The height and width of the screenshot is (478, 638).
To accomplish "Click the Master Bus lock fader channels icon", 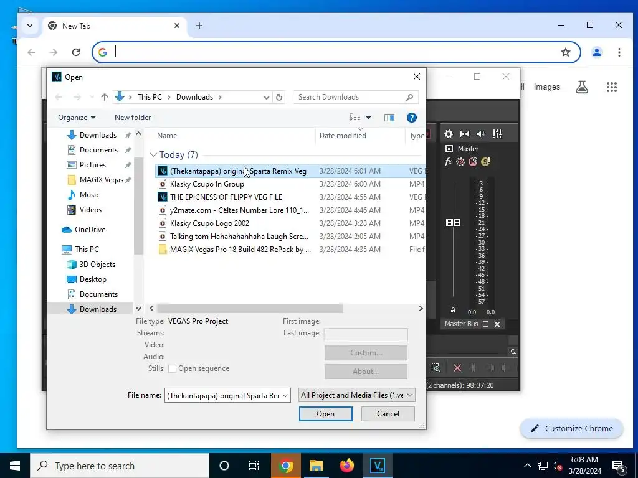I will [453, 310].
